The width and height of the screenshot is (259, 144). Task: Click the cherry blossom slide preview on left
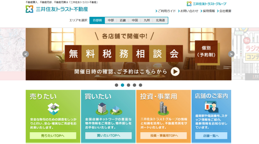[13, 54]
